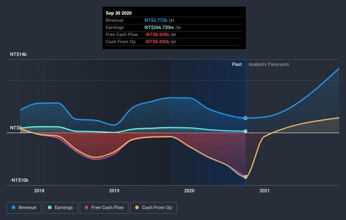Click the NT$0 y-axis label

(x=16, y=128)
